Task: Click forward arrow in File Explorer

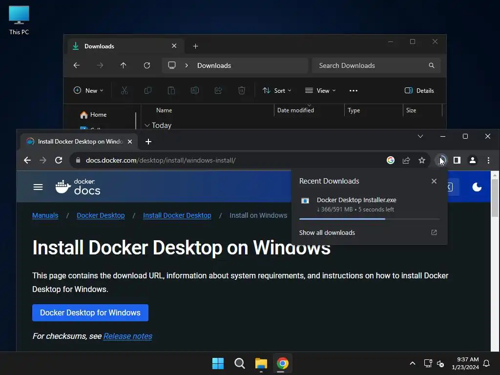Action: tap(100, 65)
